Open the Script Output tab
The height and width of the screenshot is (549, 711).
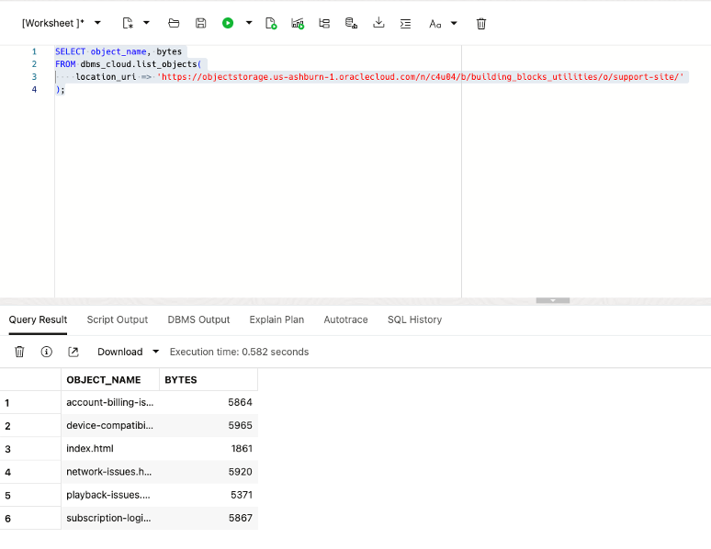(x=118, y=319)
